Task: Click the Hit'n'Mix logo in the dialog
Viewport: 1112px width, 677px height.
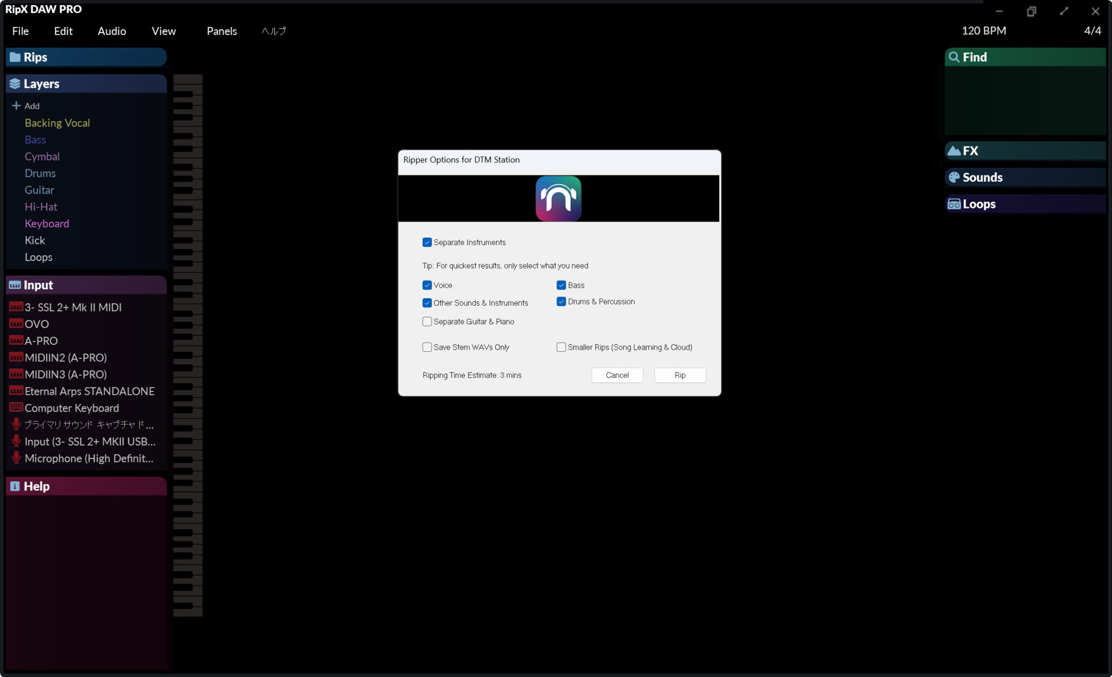Action: point(558,198)
